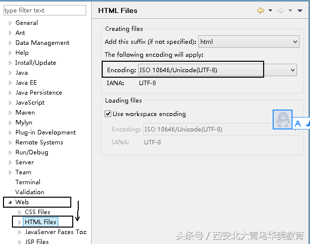Click the grayed Forward navigation arrow

280,10
